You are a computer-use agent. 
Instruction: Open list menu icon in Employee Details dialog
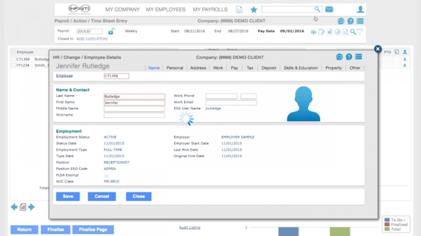359,57
